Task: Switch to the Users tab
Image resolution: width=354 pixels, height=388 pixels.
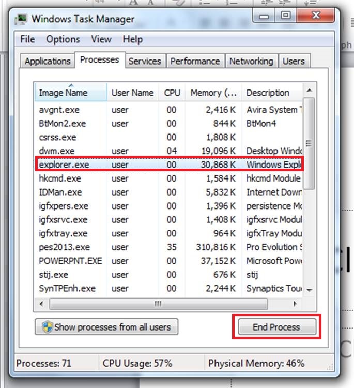Action: (x=294, y=61)
